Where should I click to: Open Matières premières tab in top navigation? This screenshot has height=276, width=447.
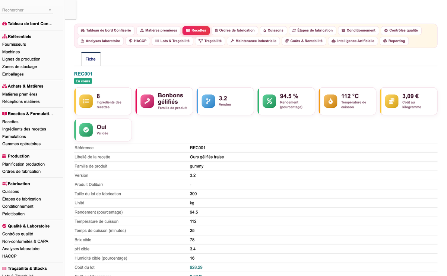158,30
